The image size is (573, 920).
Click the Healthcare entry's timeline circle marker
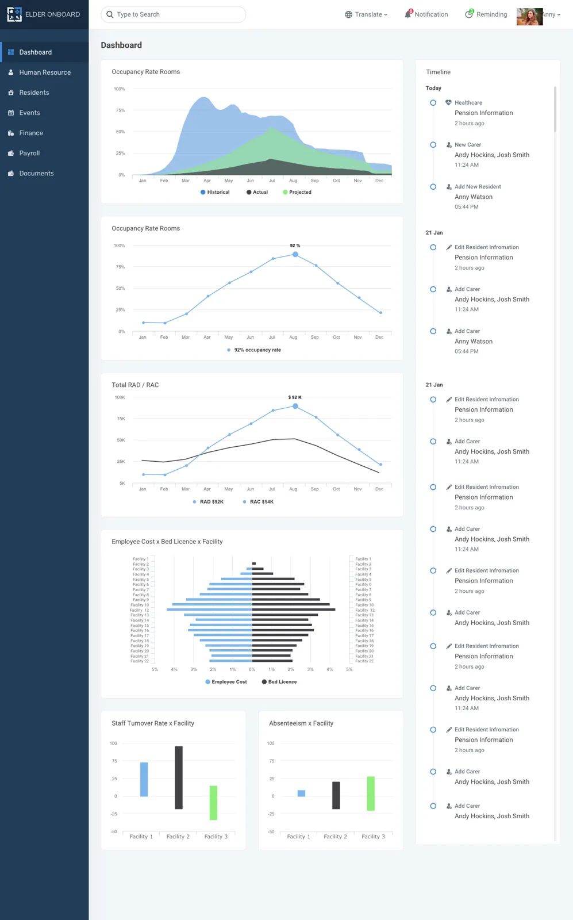433,103
